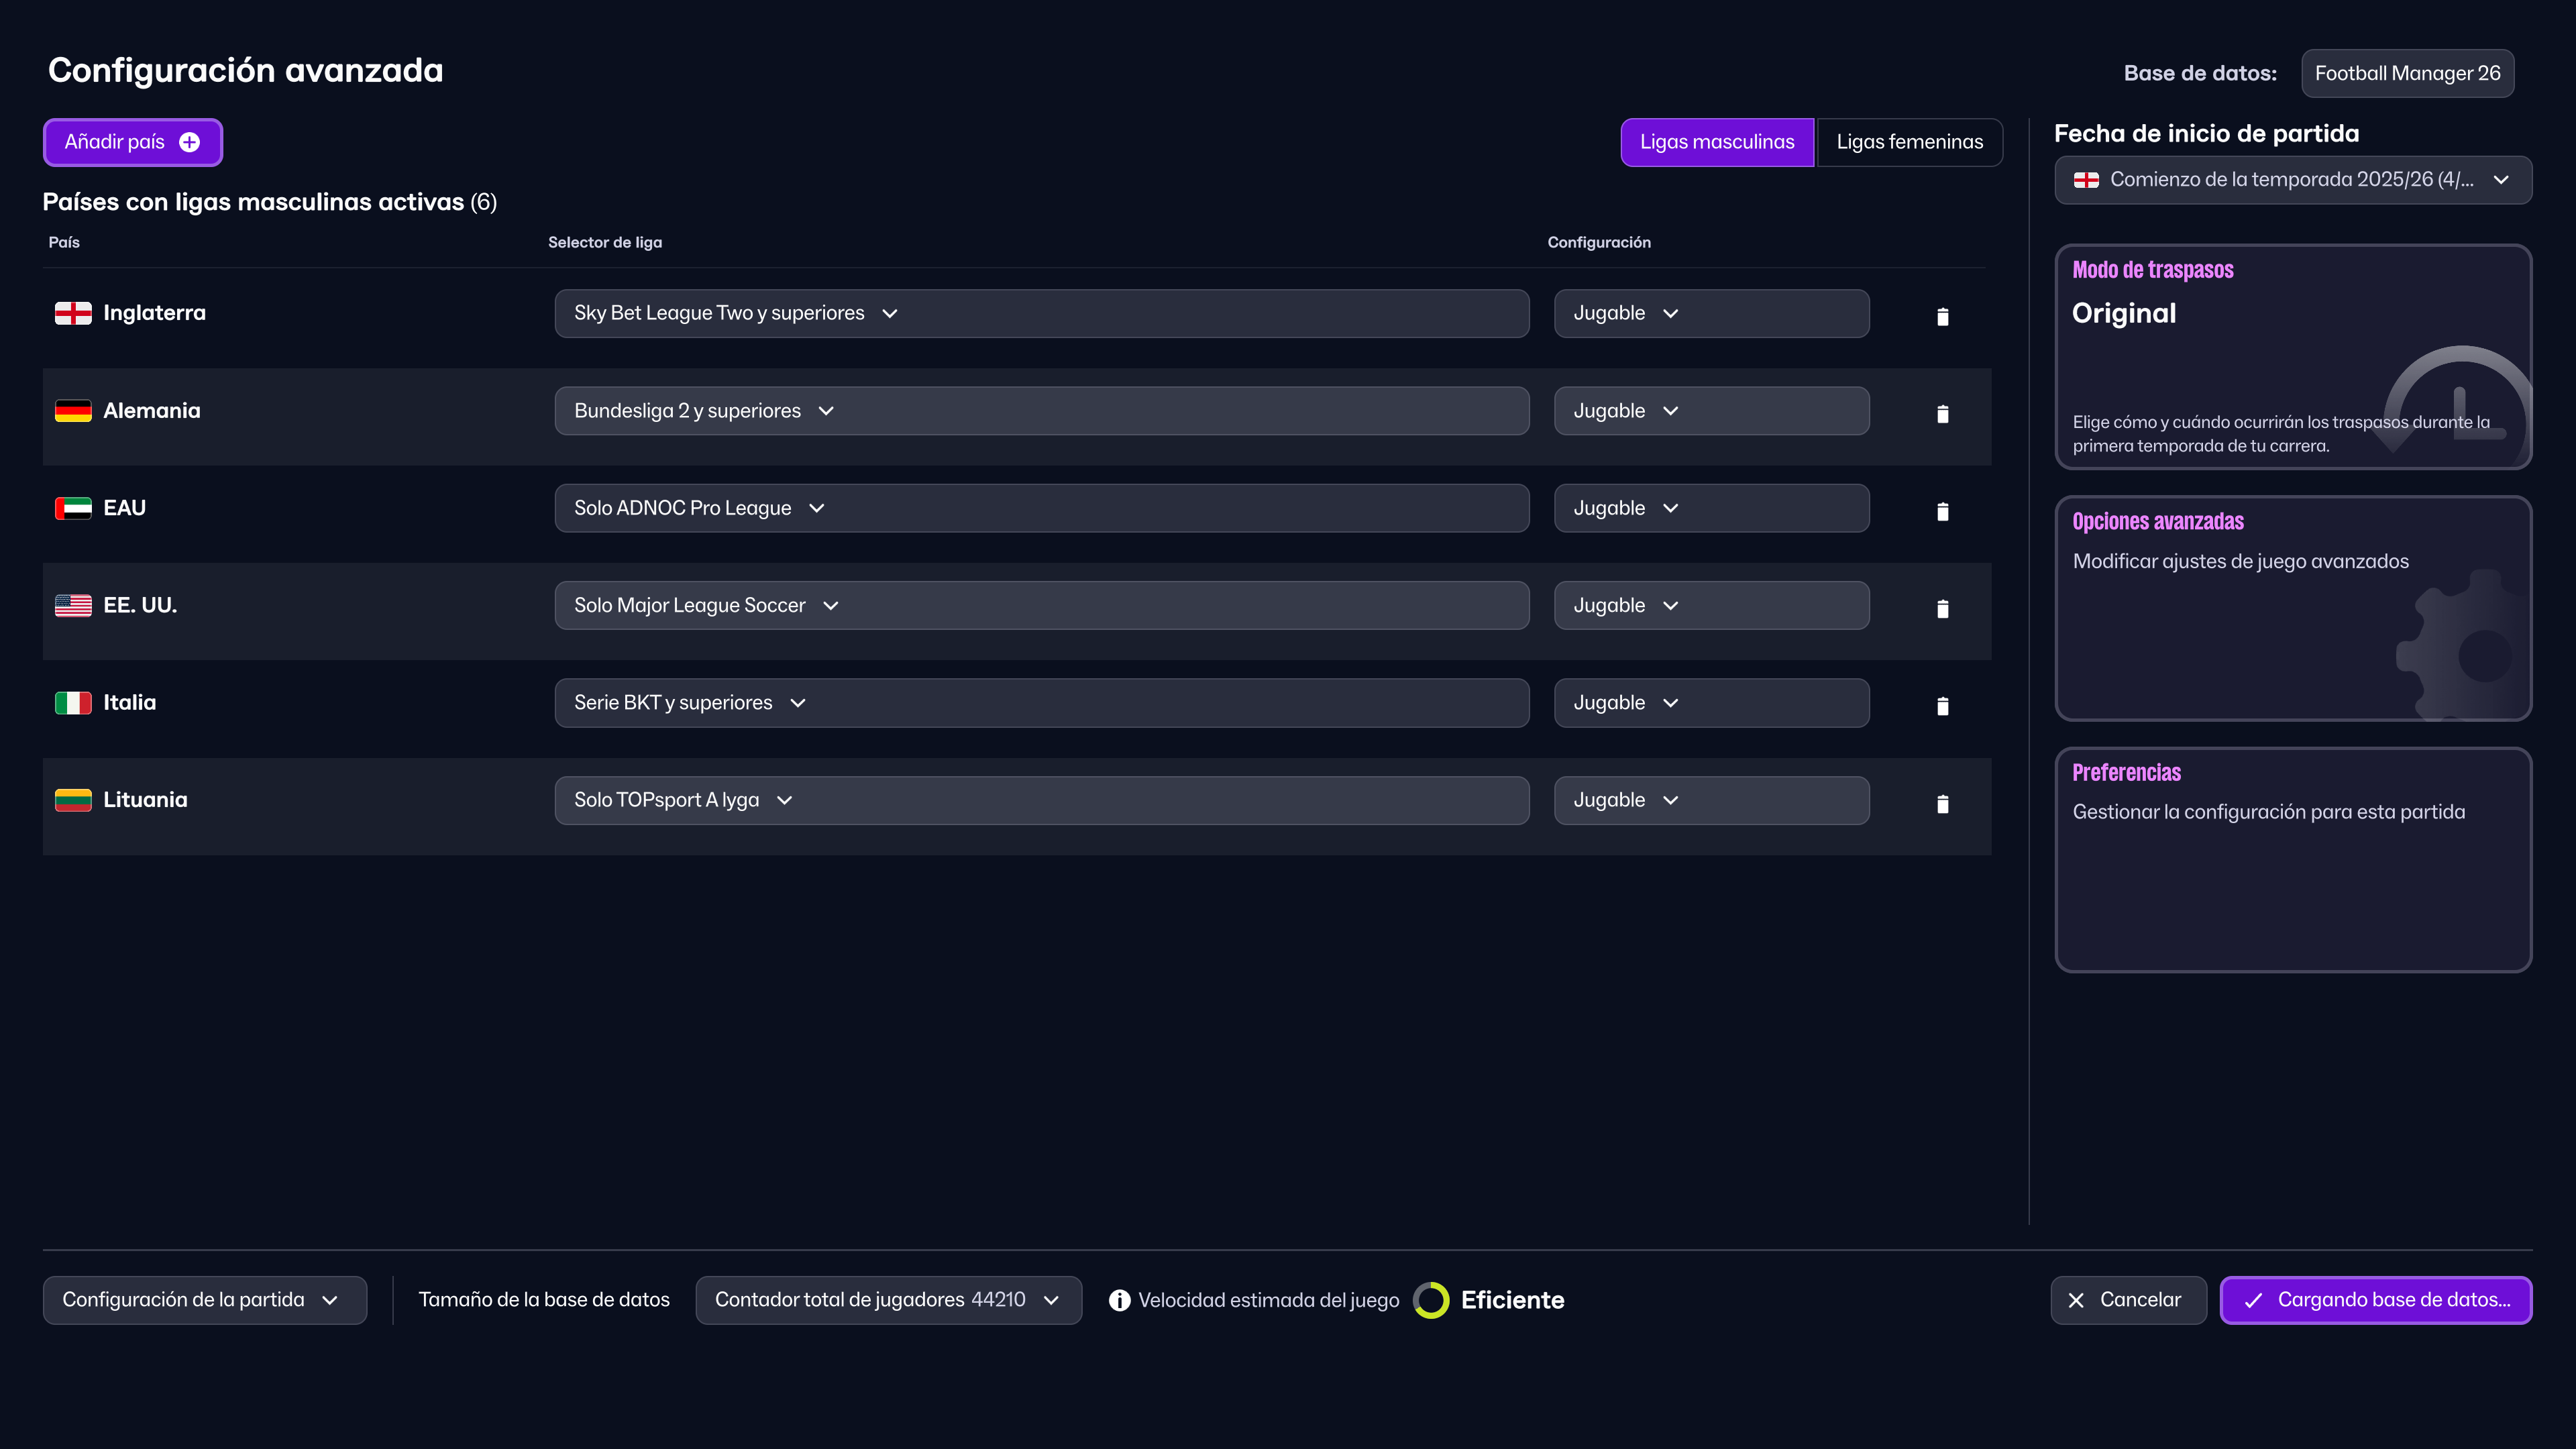Expand the season start date dropdown
The width and height of the screenshot is (2576, 1449).
(x=2292, y=180)
